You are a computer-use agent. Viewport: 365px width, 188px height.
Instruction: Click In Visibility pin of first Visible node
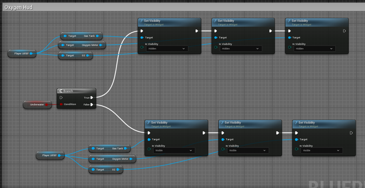point(149,149)
